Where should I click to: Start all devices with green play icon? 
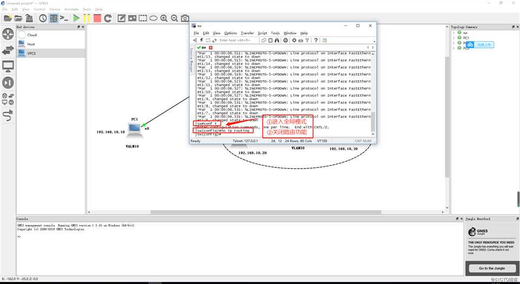76,18
